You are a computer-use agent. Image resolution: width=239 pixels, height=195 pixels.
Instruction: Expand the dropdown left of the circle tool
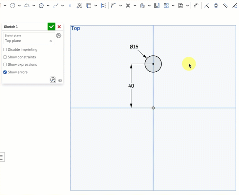coord(5,6)
